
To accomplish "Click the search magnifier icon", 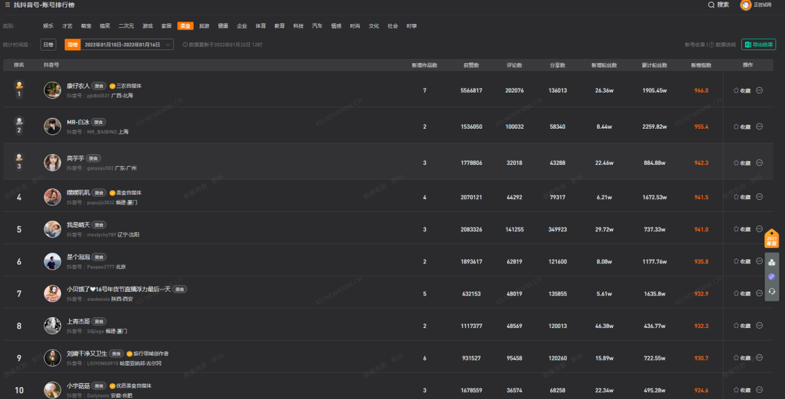I will point(711,5).
